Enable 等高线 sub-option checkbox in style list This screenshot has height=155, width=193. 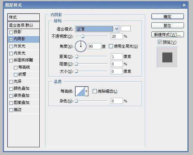coord(15,68)
